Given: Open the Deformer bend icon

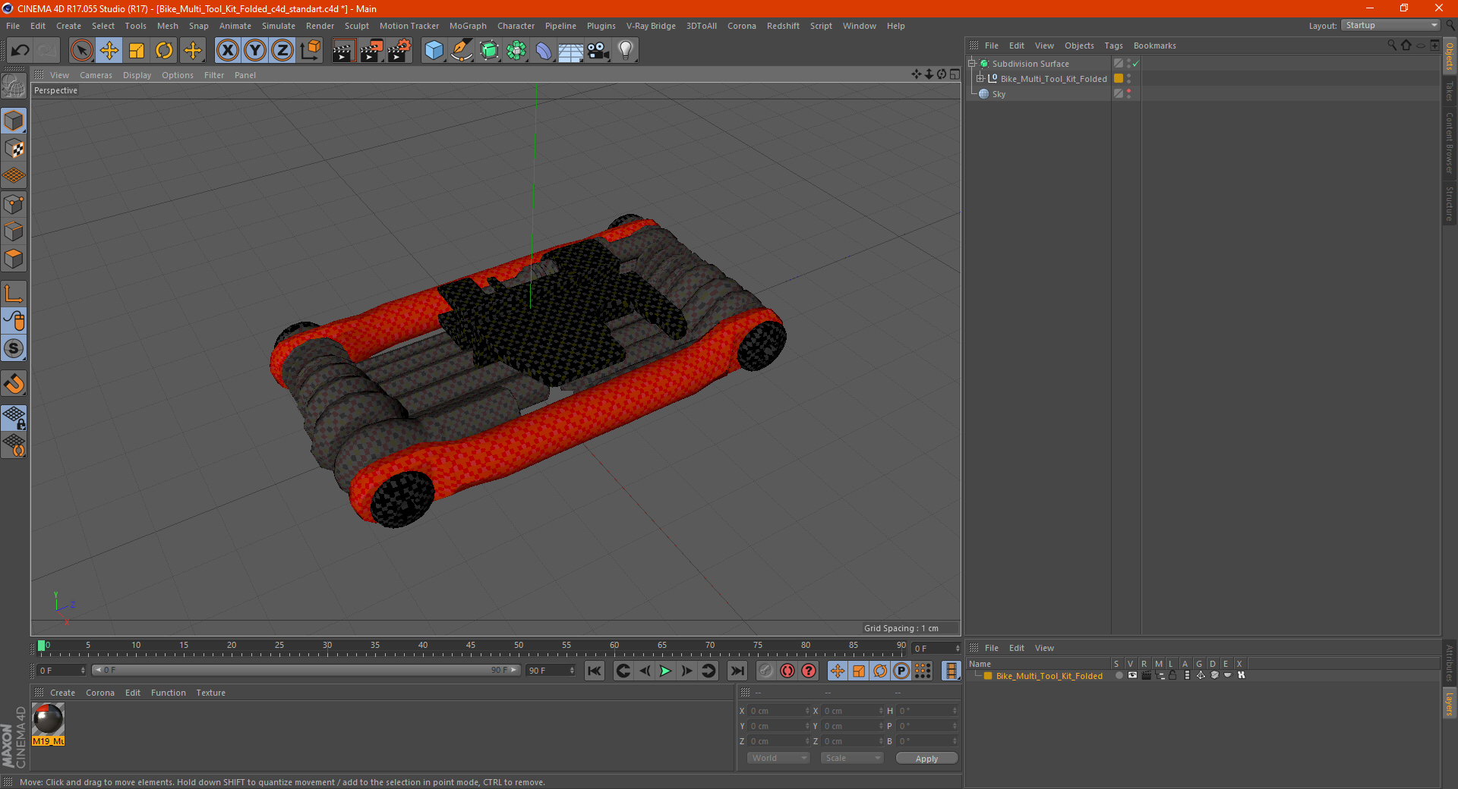Looking at the screenshot, I should [544, 51].
